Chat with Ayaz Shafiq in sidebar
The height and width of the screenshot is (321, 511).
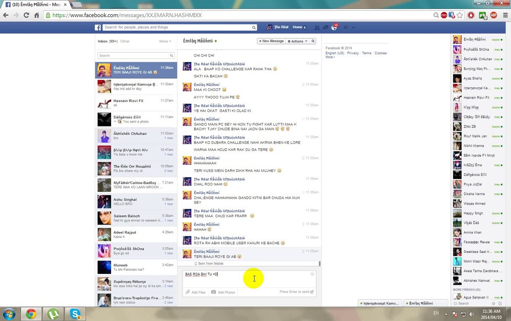click(478, 78)
